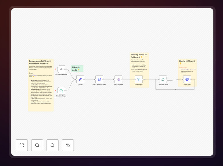Image resolution: width=223 pixels, height=166 pixels.
Task: Open the Globals pencil node
Action: (80, 79)
